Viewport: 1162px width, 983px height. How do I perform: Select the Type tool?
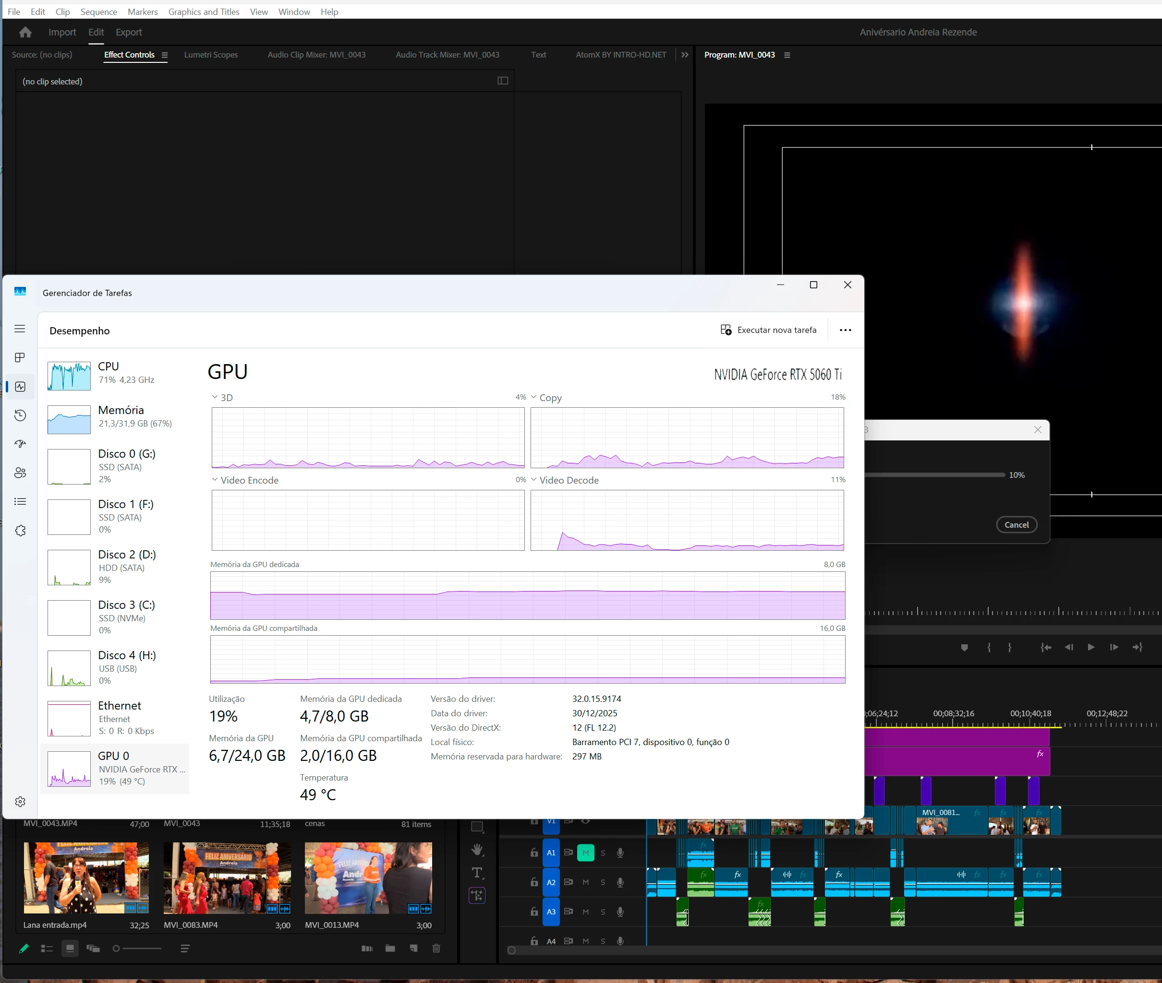pos(477,873)
